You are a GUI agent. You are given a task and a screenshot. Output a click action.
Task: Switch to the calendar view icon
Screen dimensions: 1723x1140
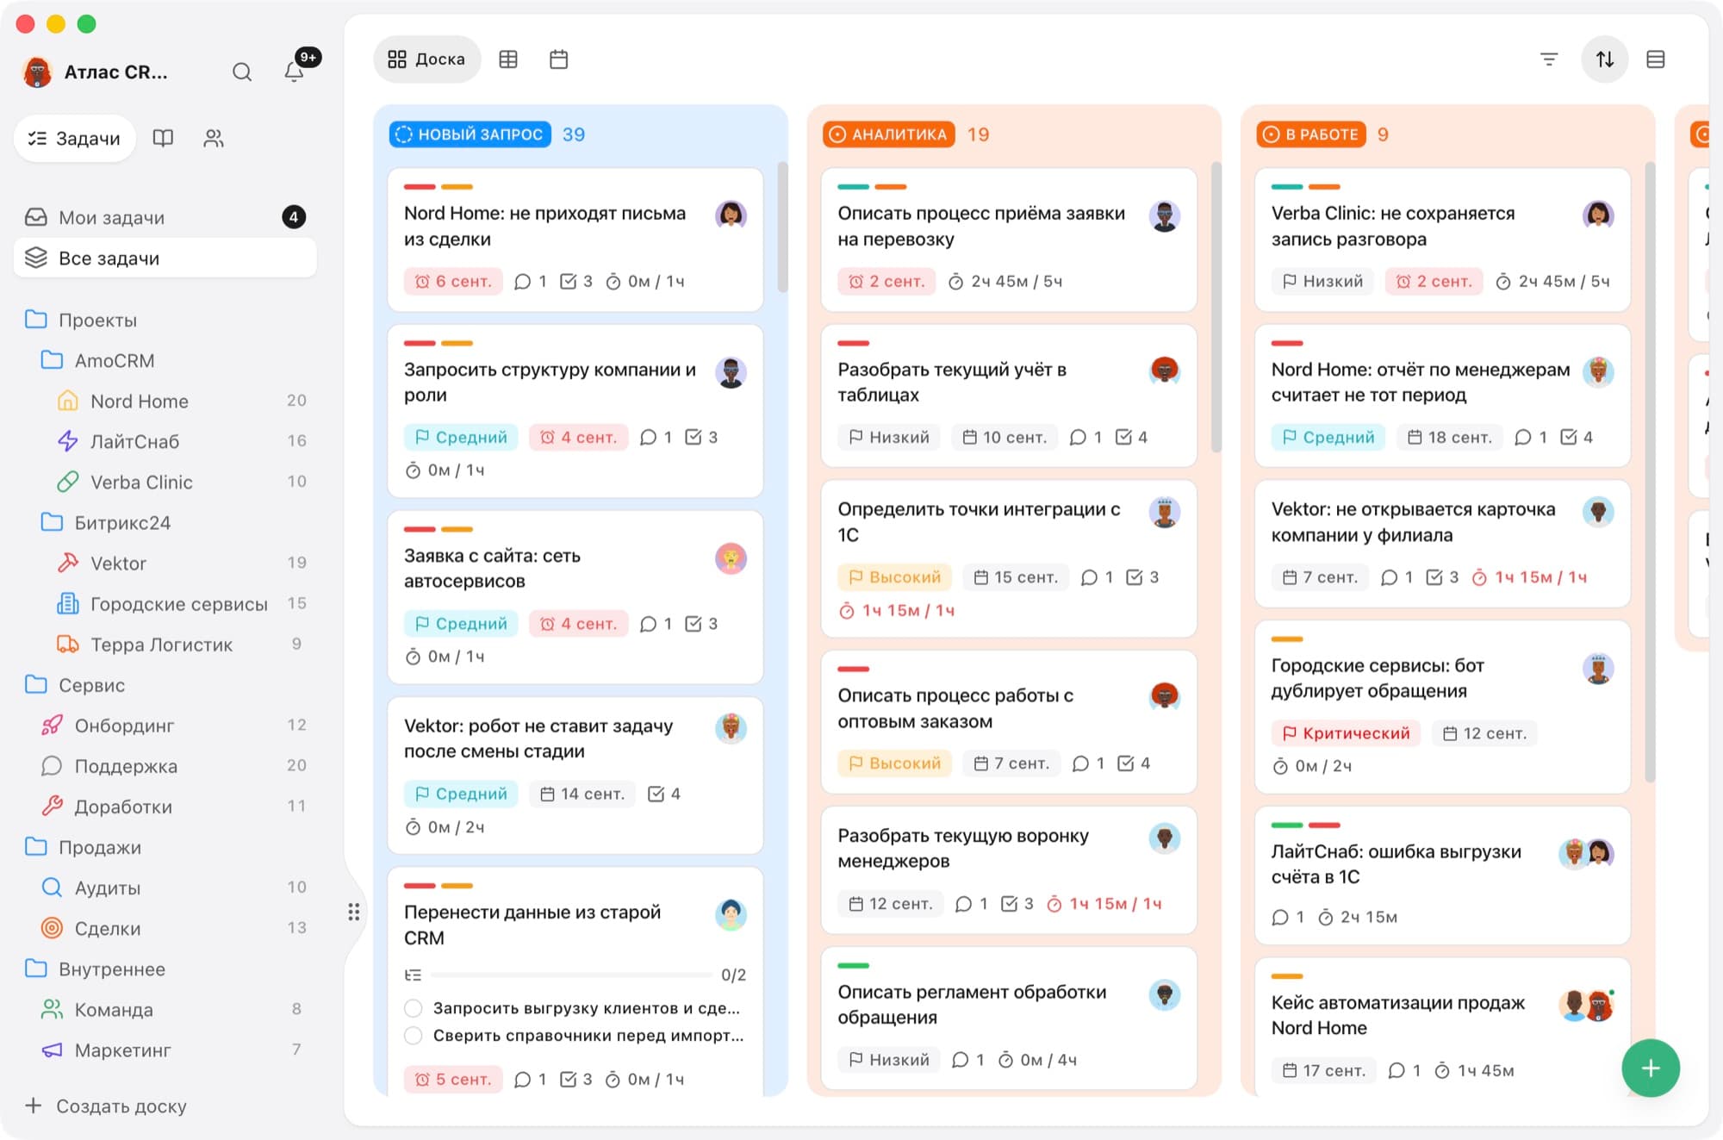pos(559,59)
